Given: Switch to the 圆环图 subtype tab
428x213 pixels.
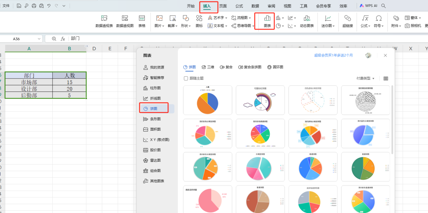Looking at the screenshot, I should pyautogui.click(x=275, y=67).
